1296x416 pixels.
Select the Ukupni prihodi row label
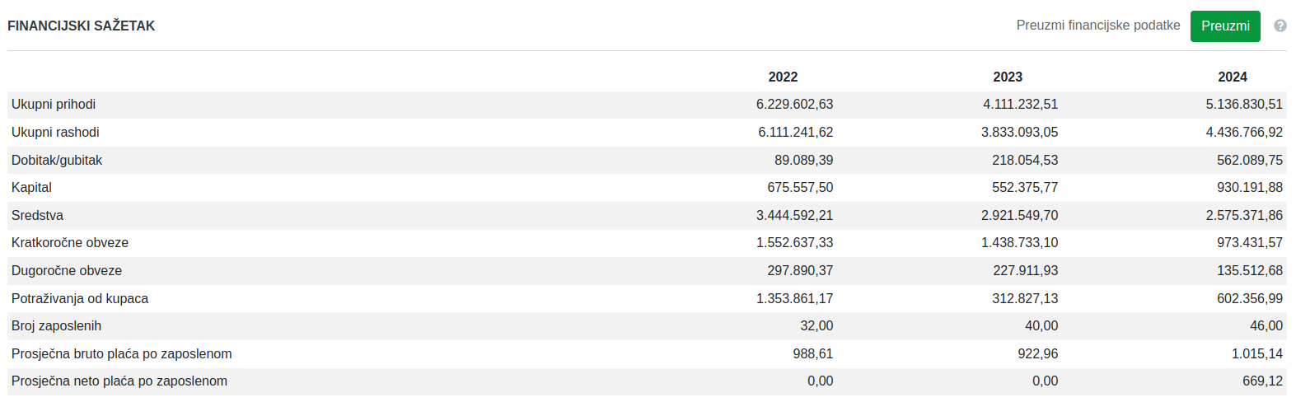coord(54,105)
